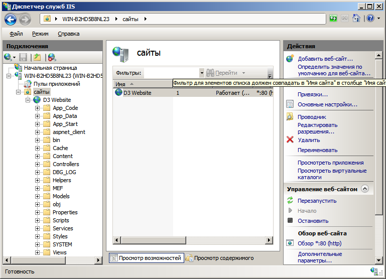Click Дополнительные параметры link
Viewport: 386px width, 279px height.
[x=320, y=257]
